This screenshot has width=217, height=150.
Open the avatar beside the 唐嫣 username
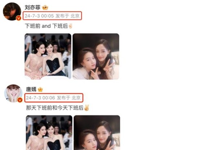(13, 93)
